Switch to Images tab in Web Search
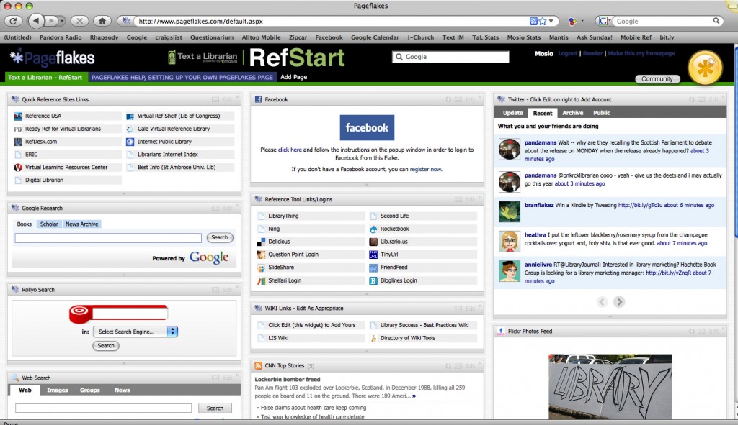 pyautogui.click(x=58, y=390)
